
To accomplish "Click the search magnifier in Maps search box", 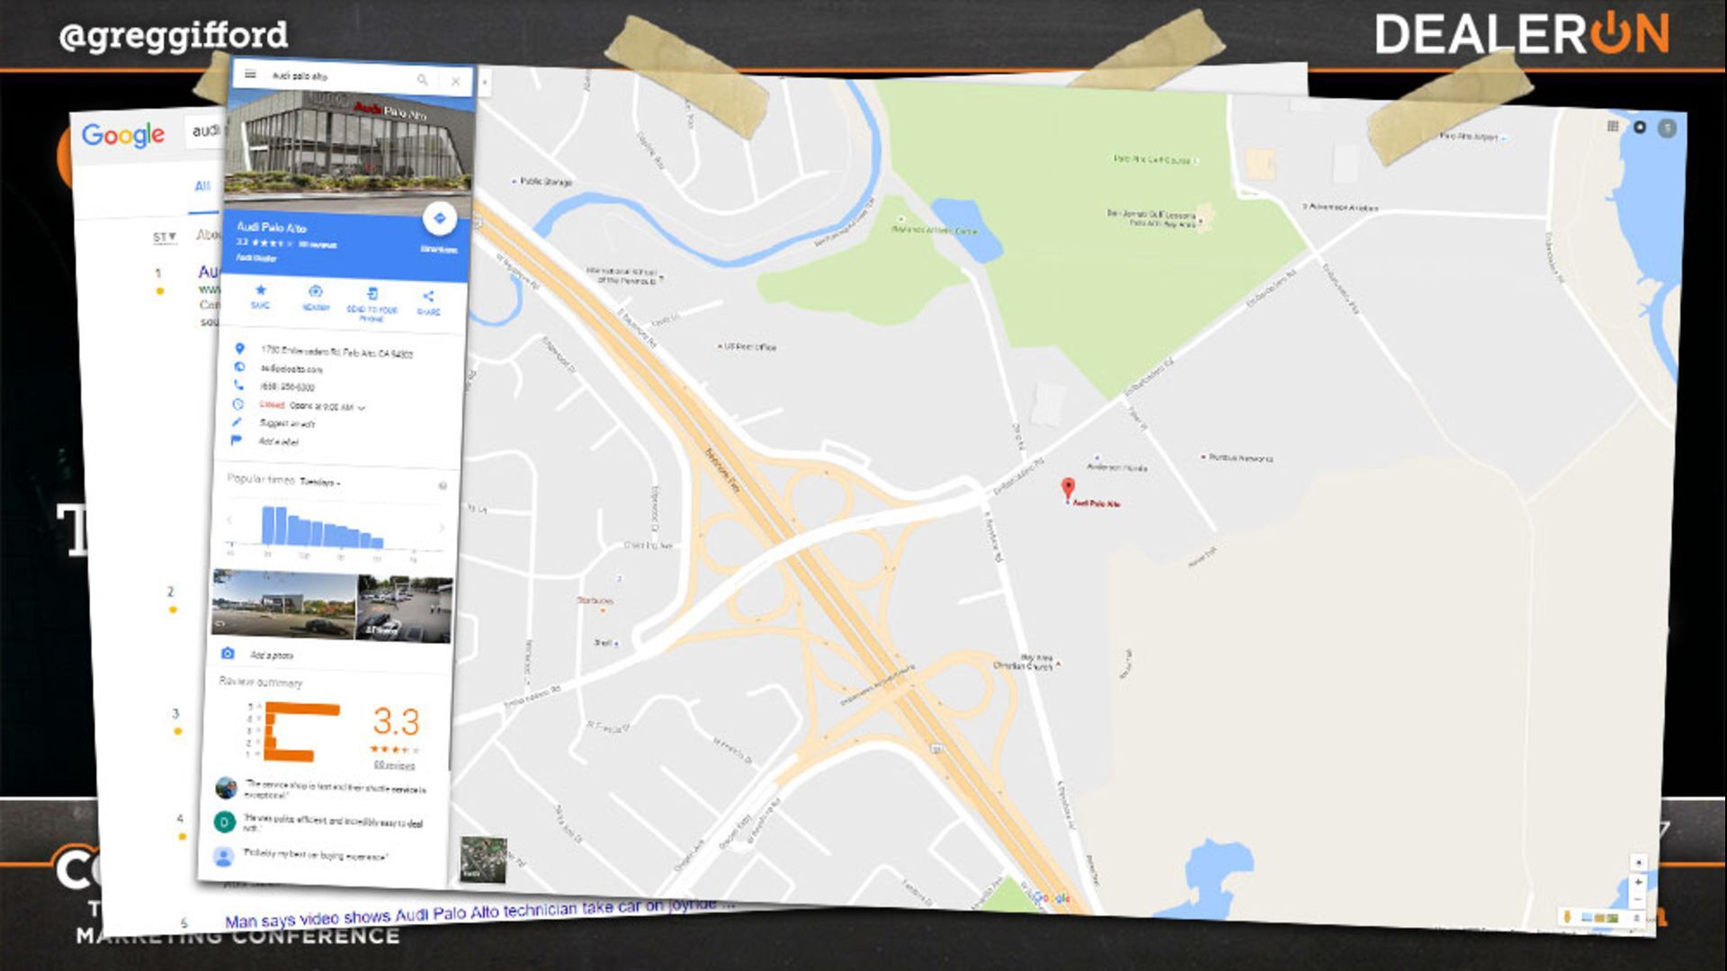I will 422,80.
